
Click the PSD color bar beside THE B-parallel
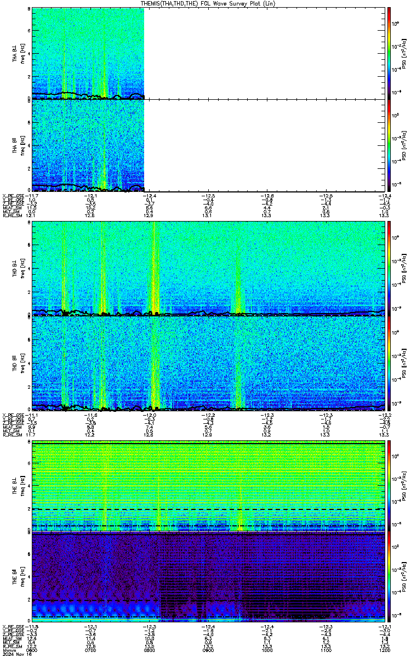[390, 577]
